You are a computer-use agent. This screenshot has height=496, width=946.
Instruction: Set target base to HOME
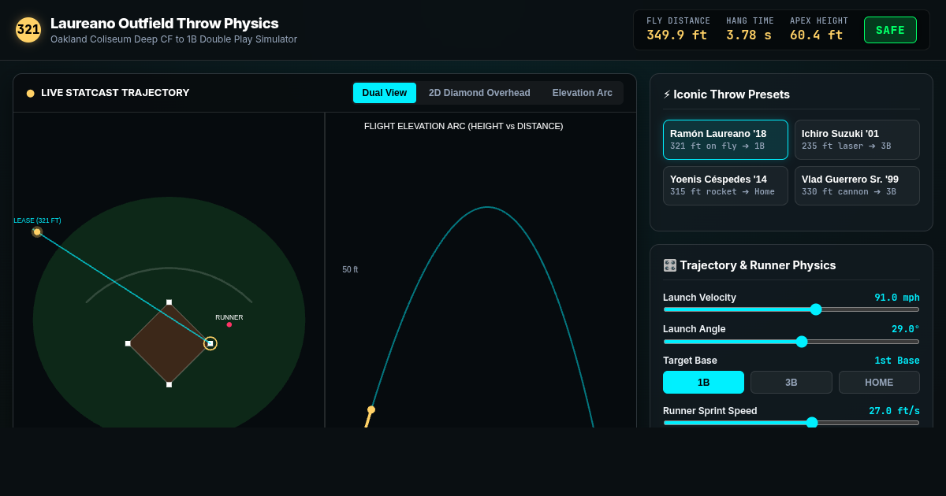tap(879, 383)
